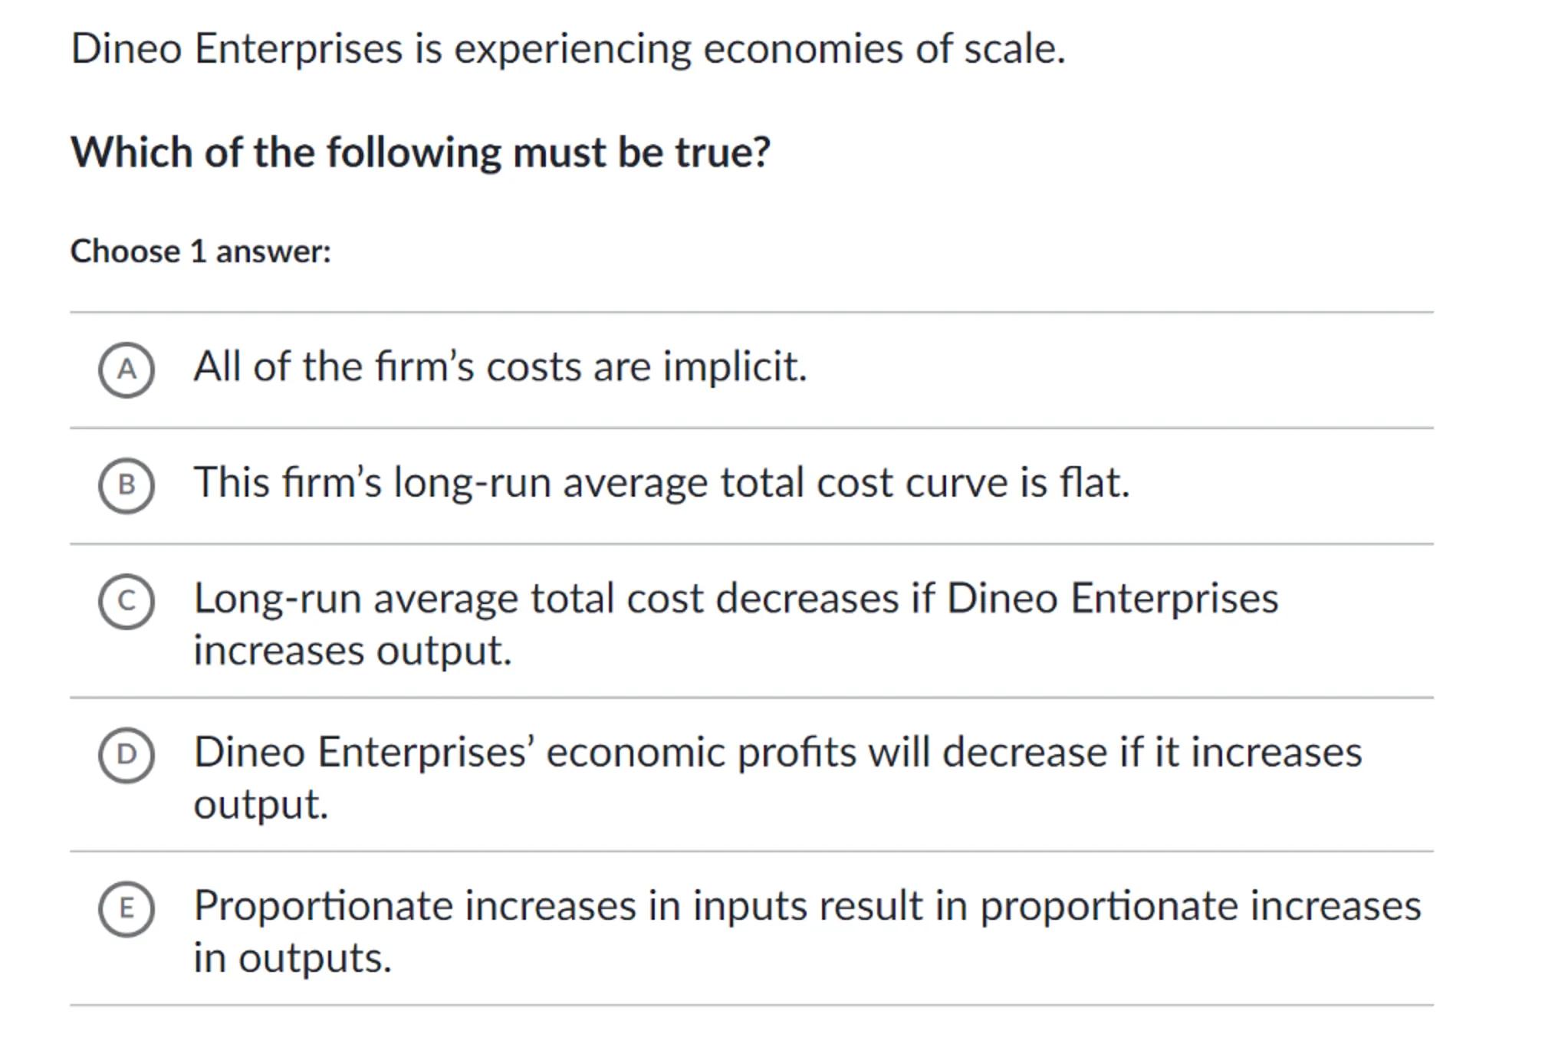Click 'in outputs.' second line of option E
The width and height of the screenshot is (1568, 1054).
coord(292,958)
